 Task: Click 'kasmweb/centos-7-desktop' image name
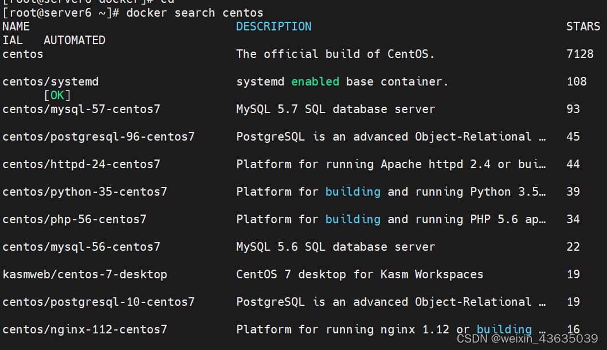85,274
